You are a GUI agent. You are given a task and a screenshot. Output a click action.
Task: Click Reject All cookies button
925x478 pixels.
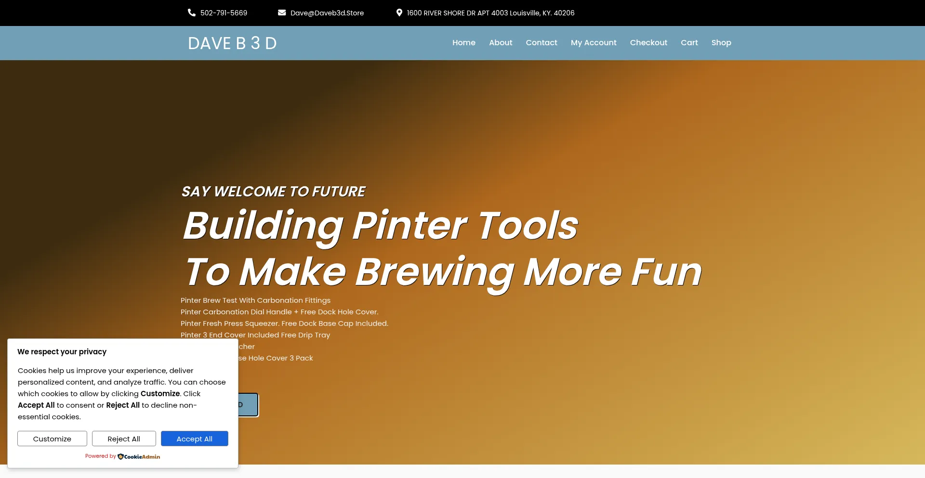coord(124,439)
